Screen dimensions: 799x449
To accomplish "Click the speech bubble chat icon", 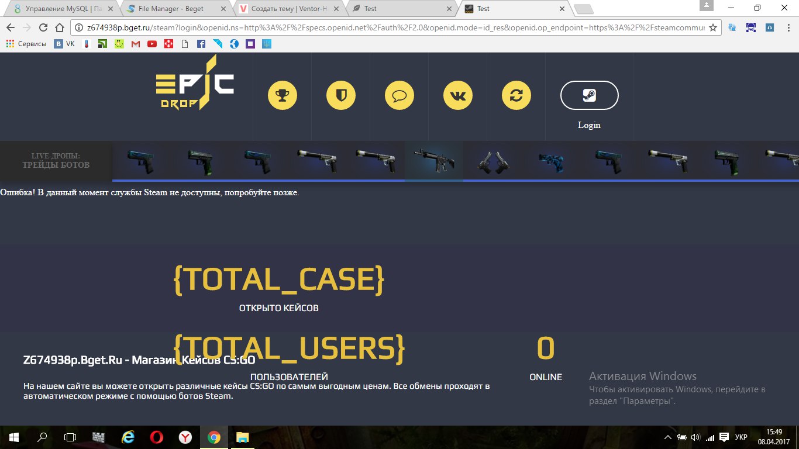I will (399, 95).
